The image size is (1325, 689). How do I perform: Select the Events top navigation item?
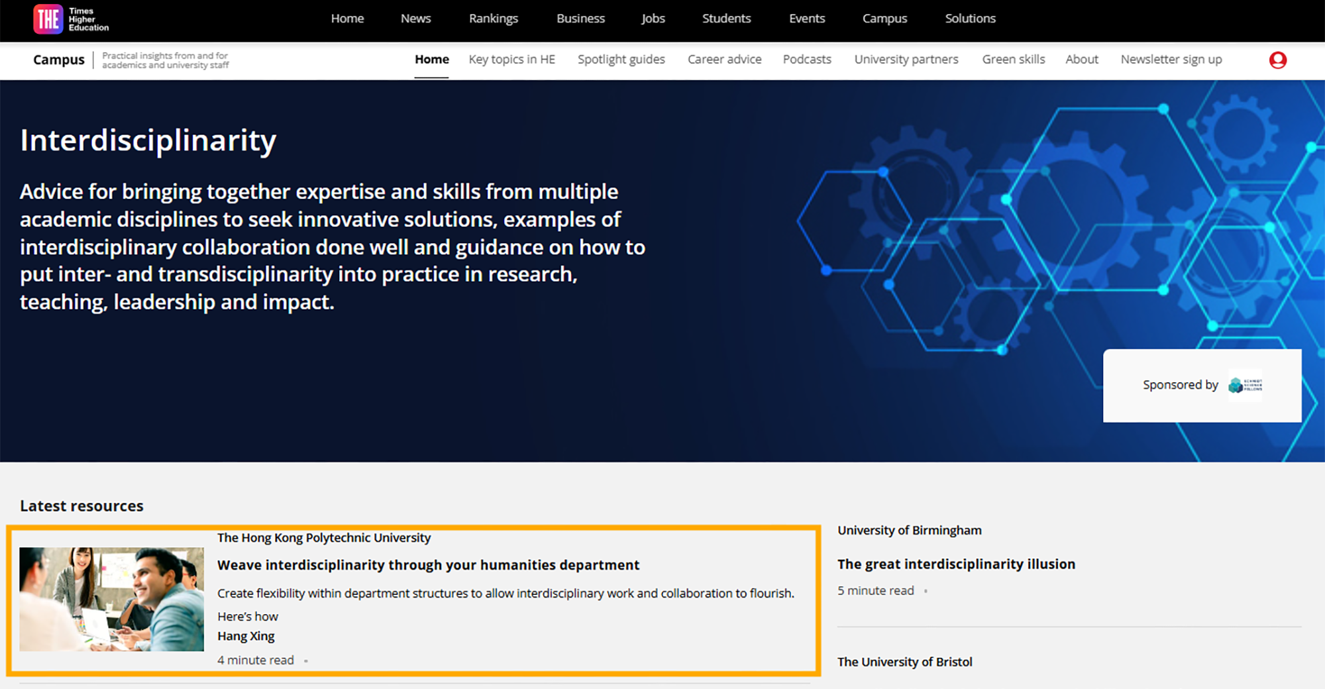[806, 19]
